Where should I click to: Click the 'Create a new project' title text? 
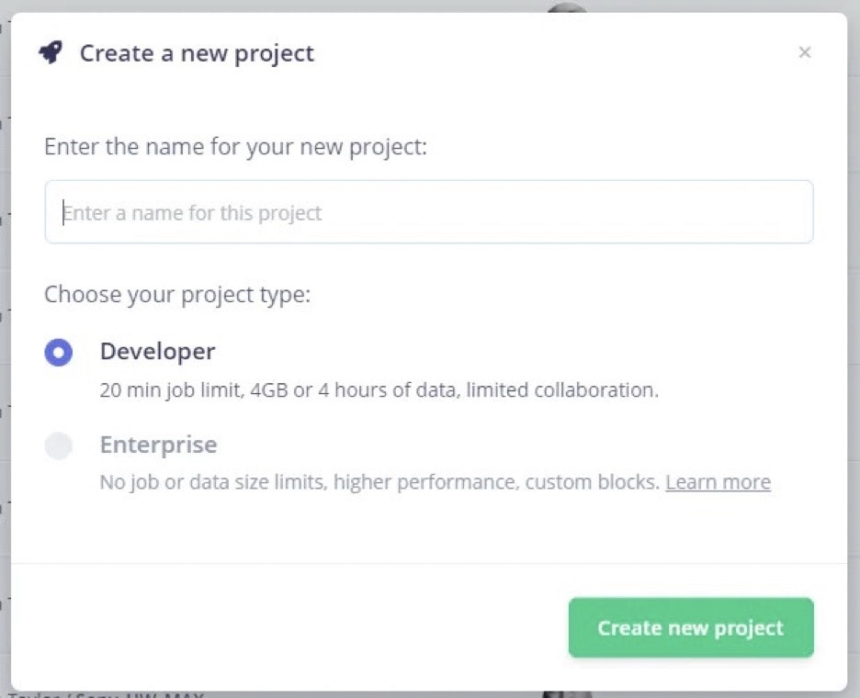[x=197, y=53]
